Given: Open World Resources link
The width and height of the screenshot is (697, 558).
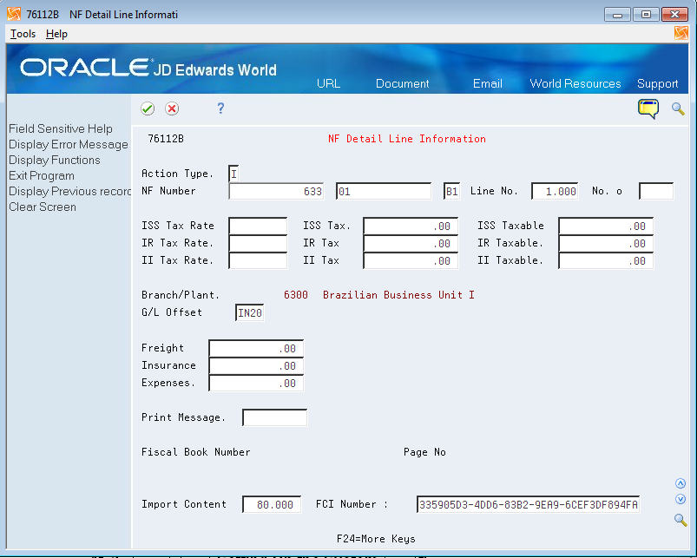Looking at the screenshot, I should coord(575,83).
